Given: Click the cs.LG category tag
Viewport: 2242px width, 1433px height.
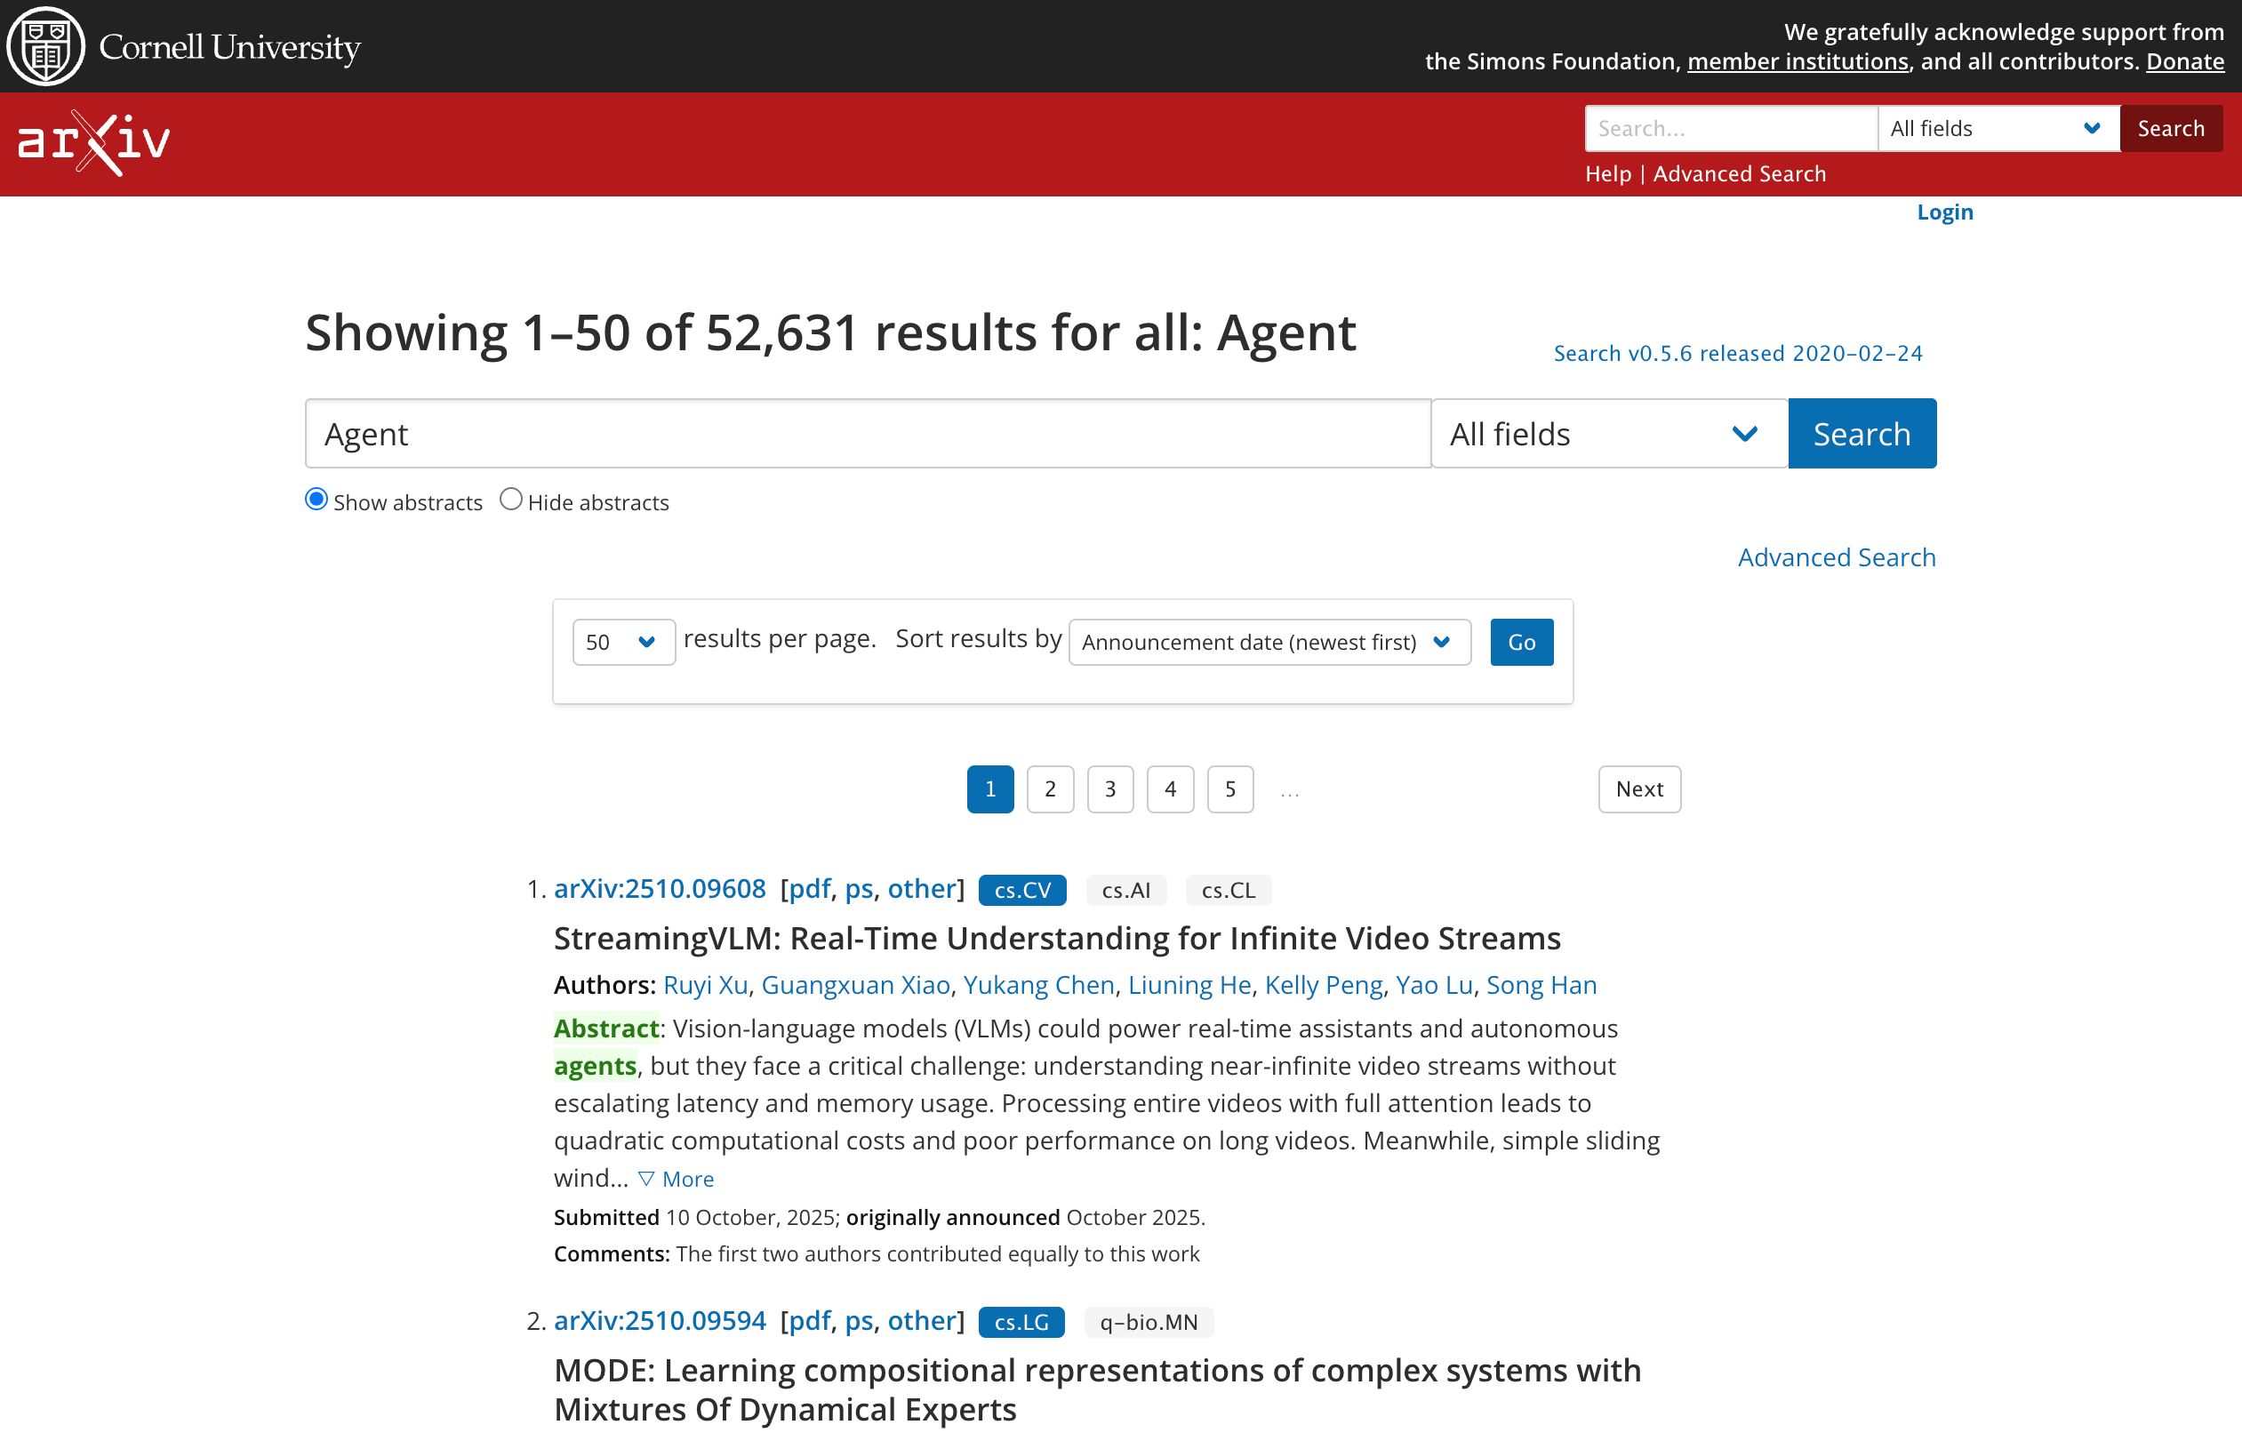Looking at the screenshot, I should (1021, 1322).
